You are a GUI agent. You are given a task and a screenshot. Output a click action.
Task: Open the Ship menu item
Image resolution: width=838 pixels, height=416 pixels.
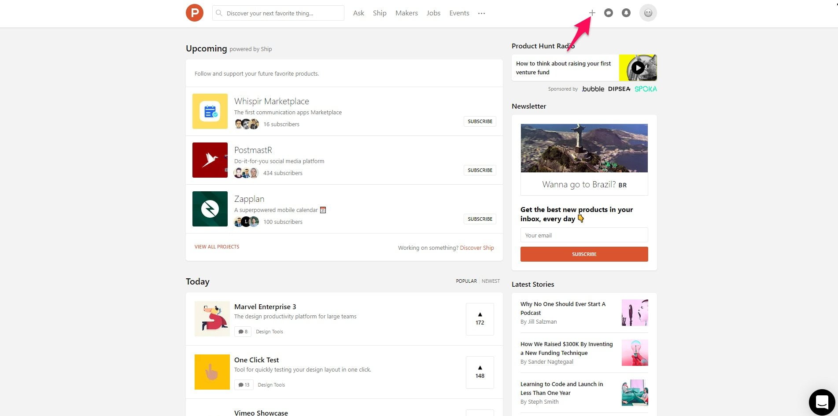[x=380, y=13]
